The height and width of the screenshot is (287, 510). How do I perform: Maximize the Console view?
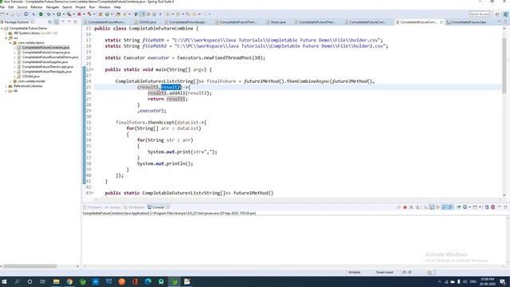[x=505, y=207]
